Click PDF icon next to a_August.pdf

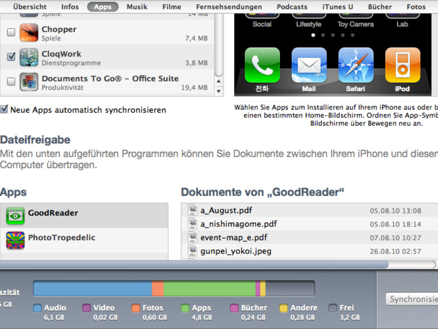192,210
